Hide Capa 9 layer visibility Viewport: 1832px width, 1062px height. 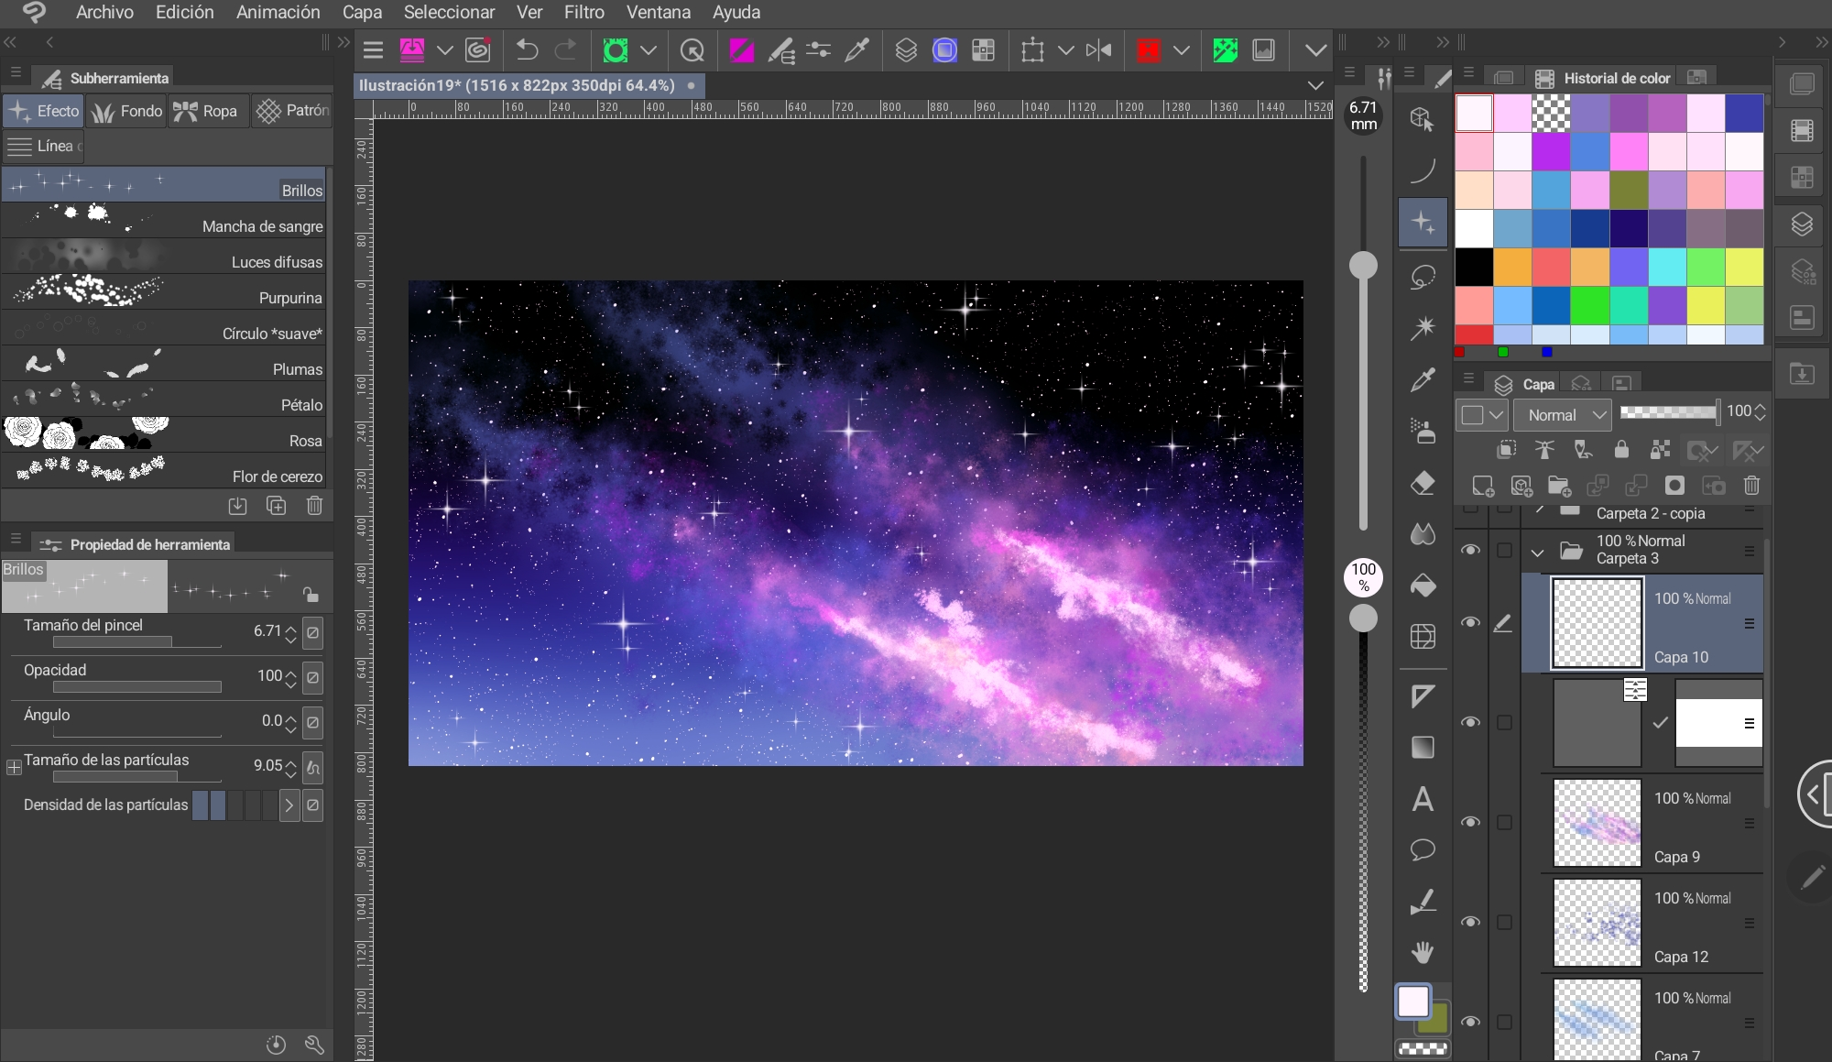pyautogui.click(x=1470, y=822)
